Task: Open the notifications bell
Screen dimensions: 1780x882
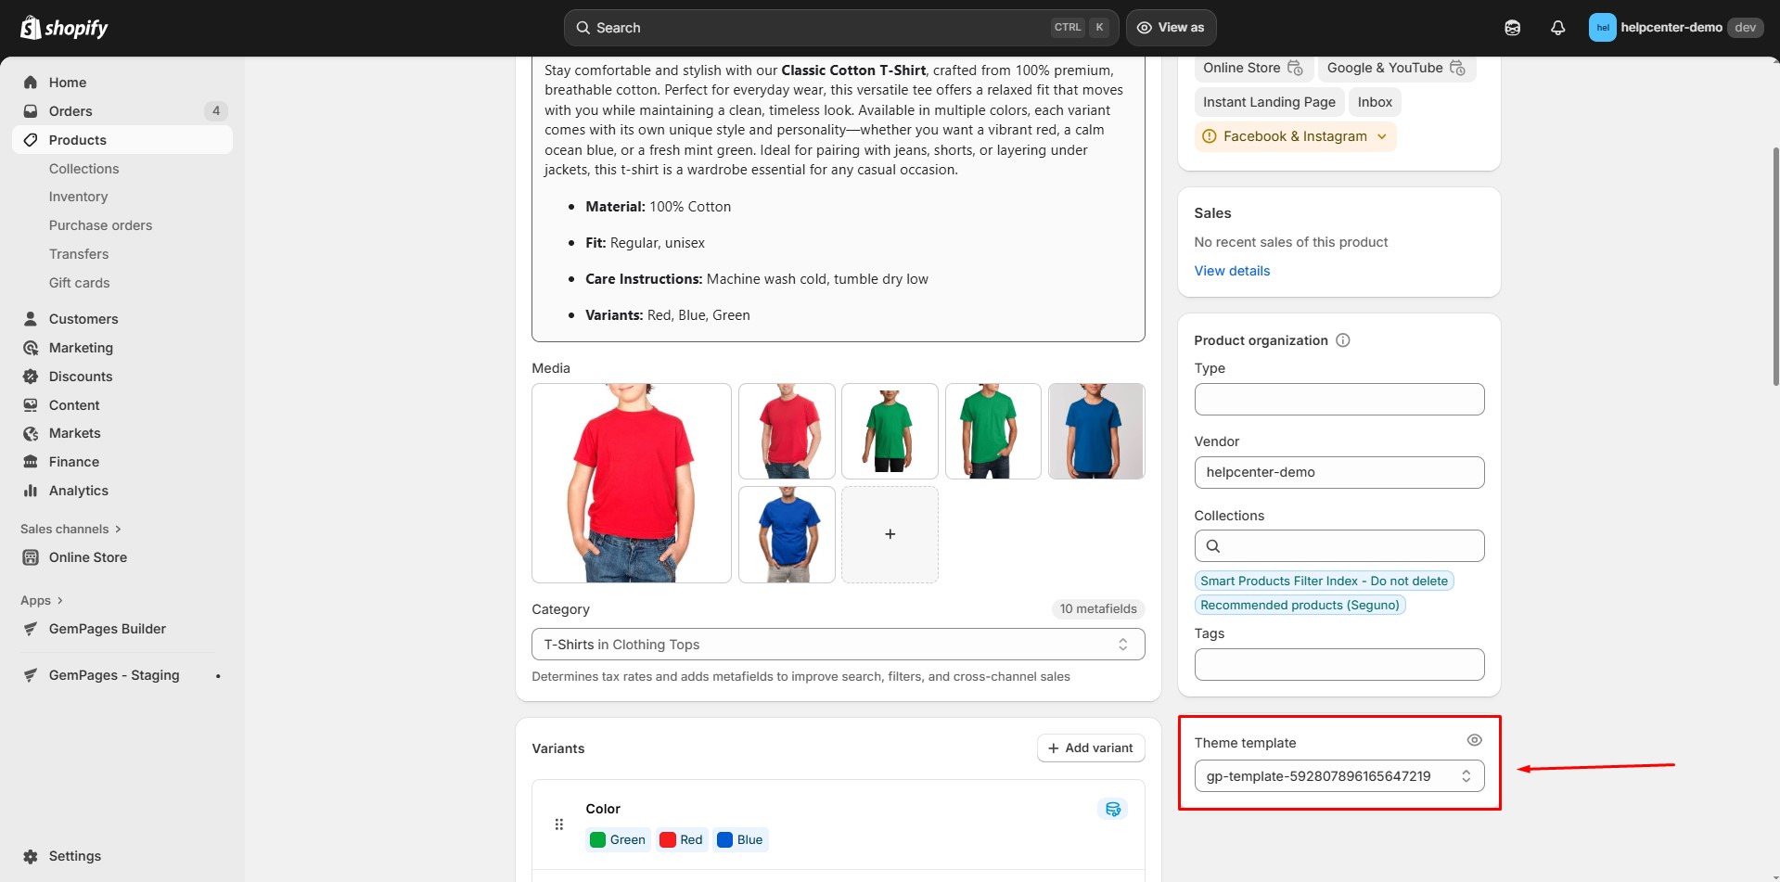Action: (1557, 28)
